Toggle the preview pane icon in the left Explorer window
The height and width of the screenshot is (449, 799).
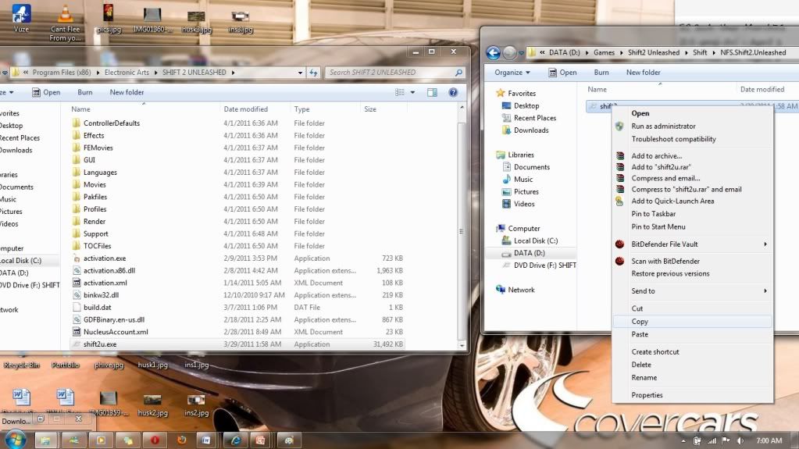point(432,92)
